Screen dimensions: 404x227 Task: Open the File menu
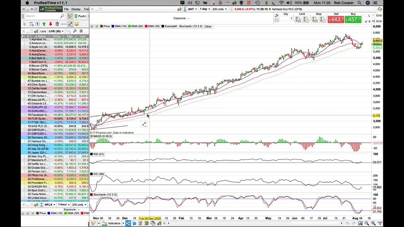[66, 9]
